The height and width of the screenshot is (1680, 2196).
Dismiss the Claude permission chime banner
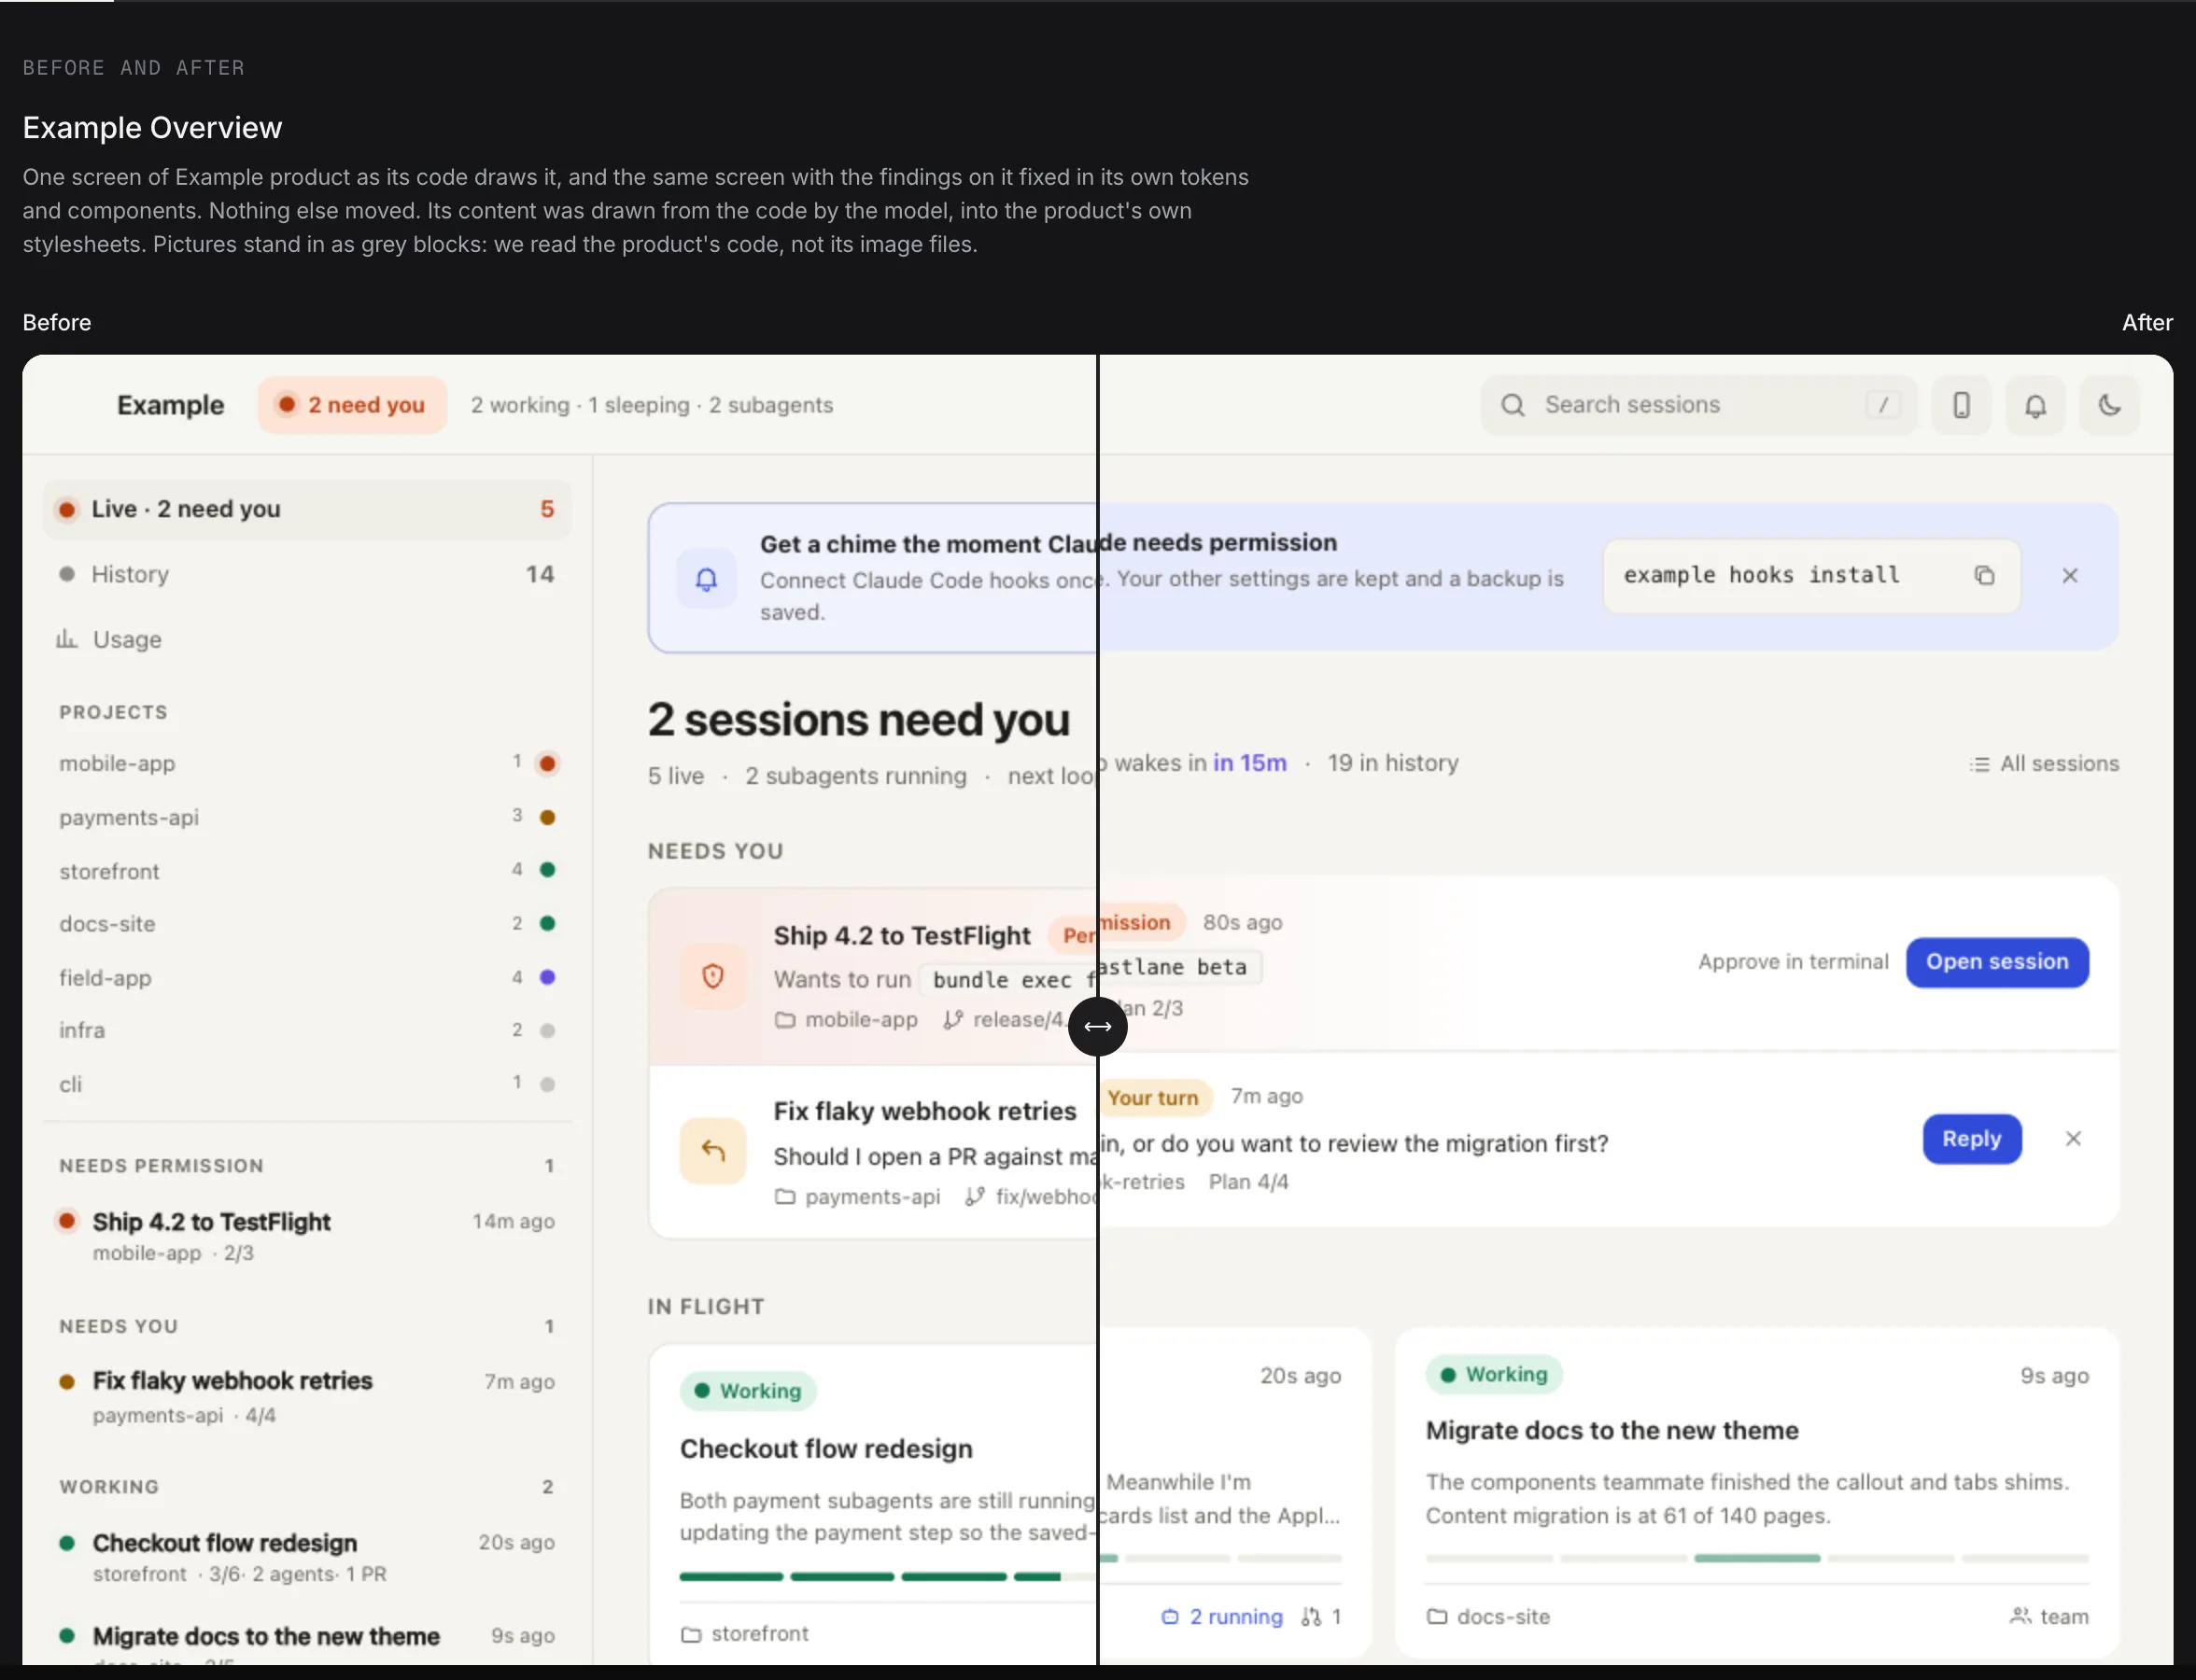click(x=2070, y=576)
